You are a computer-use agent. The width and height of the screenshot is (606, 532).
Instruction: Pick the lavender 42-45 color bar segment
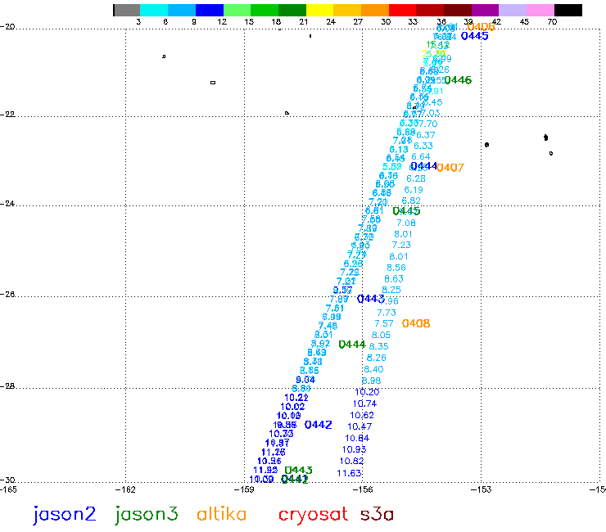point(513,10)
